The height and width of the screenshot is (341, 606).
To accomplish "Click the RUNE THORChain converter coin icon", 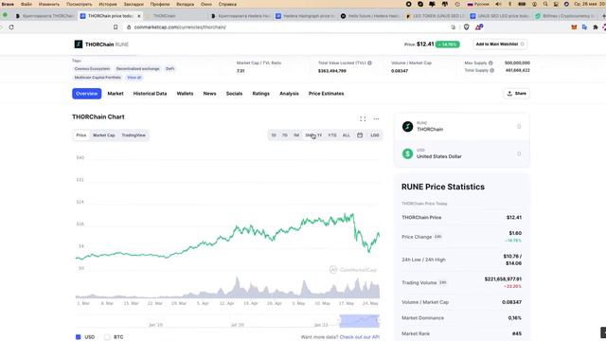I will tap(407, 126).
